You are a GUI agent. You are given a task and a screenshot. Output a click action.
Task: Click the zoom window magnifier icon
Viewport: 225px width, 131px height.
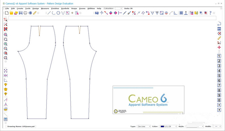click(6, 39)
